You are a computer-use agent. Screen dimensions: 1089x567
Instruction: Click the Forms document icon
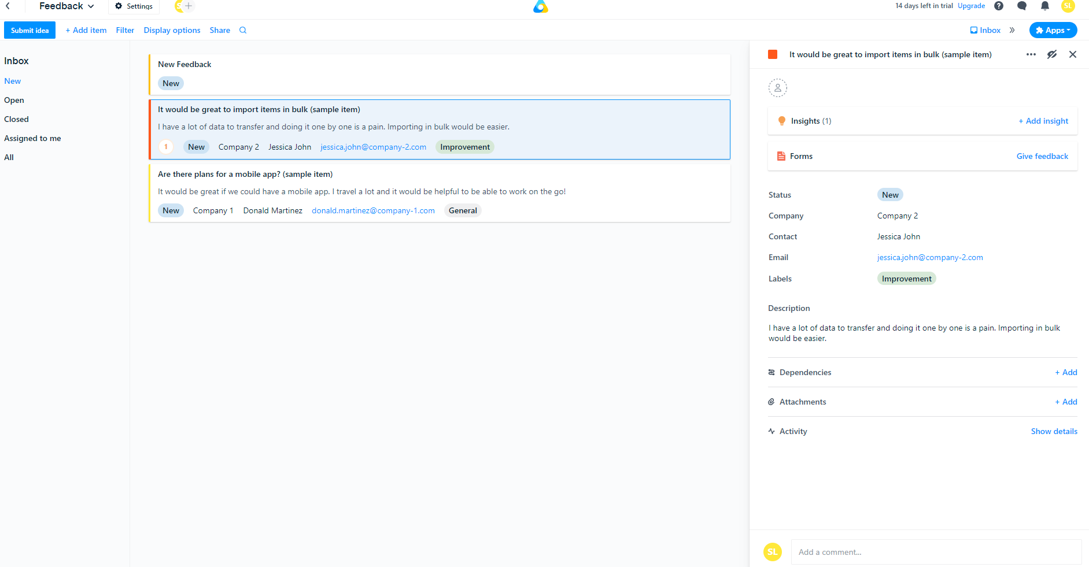(x=781, y=156)
